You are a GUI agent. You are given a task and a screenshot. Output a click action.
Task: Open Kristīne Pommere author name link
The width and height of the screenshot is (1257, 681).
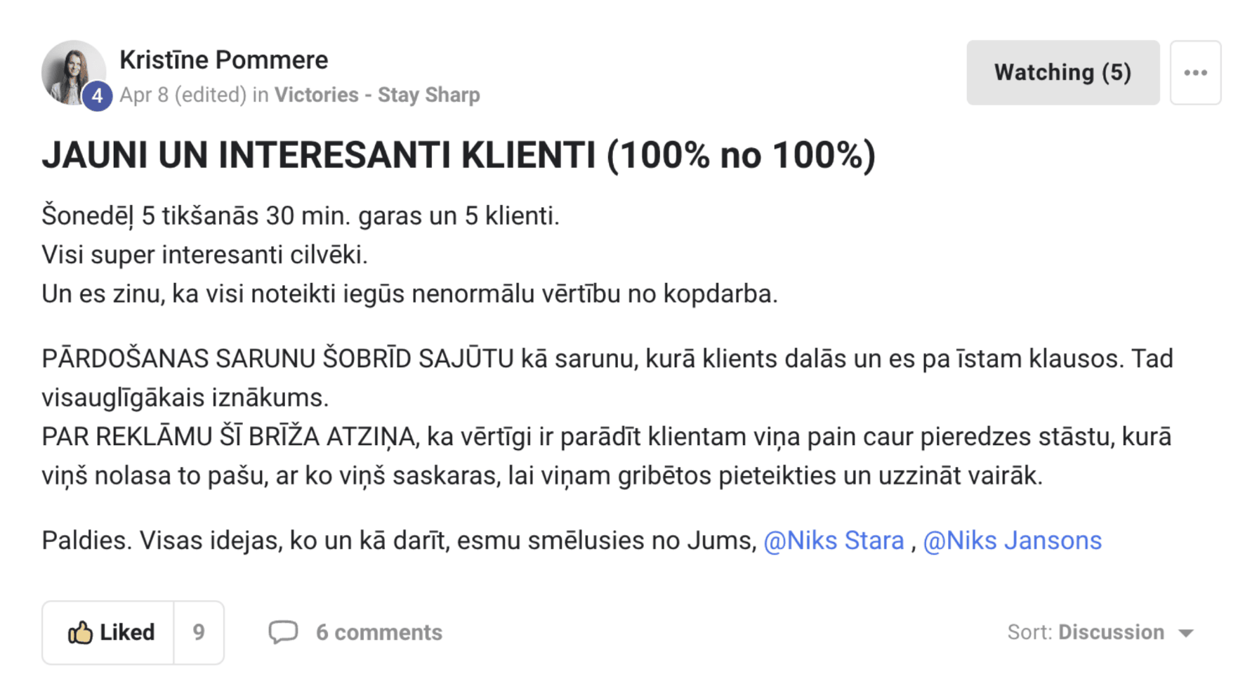223,60
